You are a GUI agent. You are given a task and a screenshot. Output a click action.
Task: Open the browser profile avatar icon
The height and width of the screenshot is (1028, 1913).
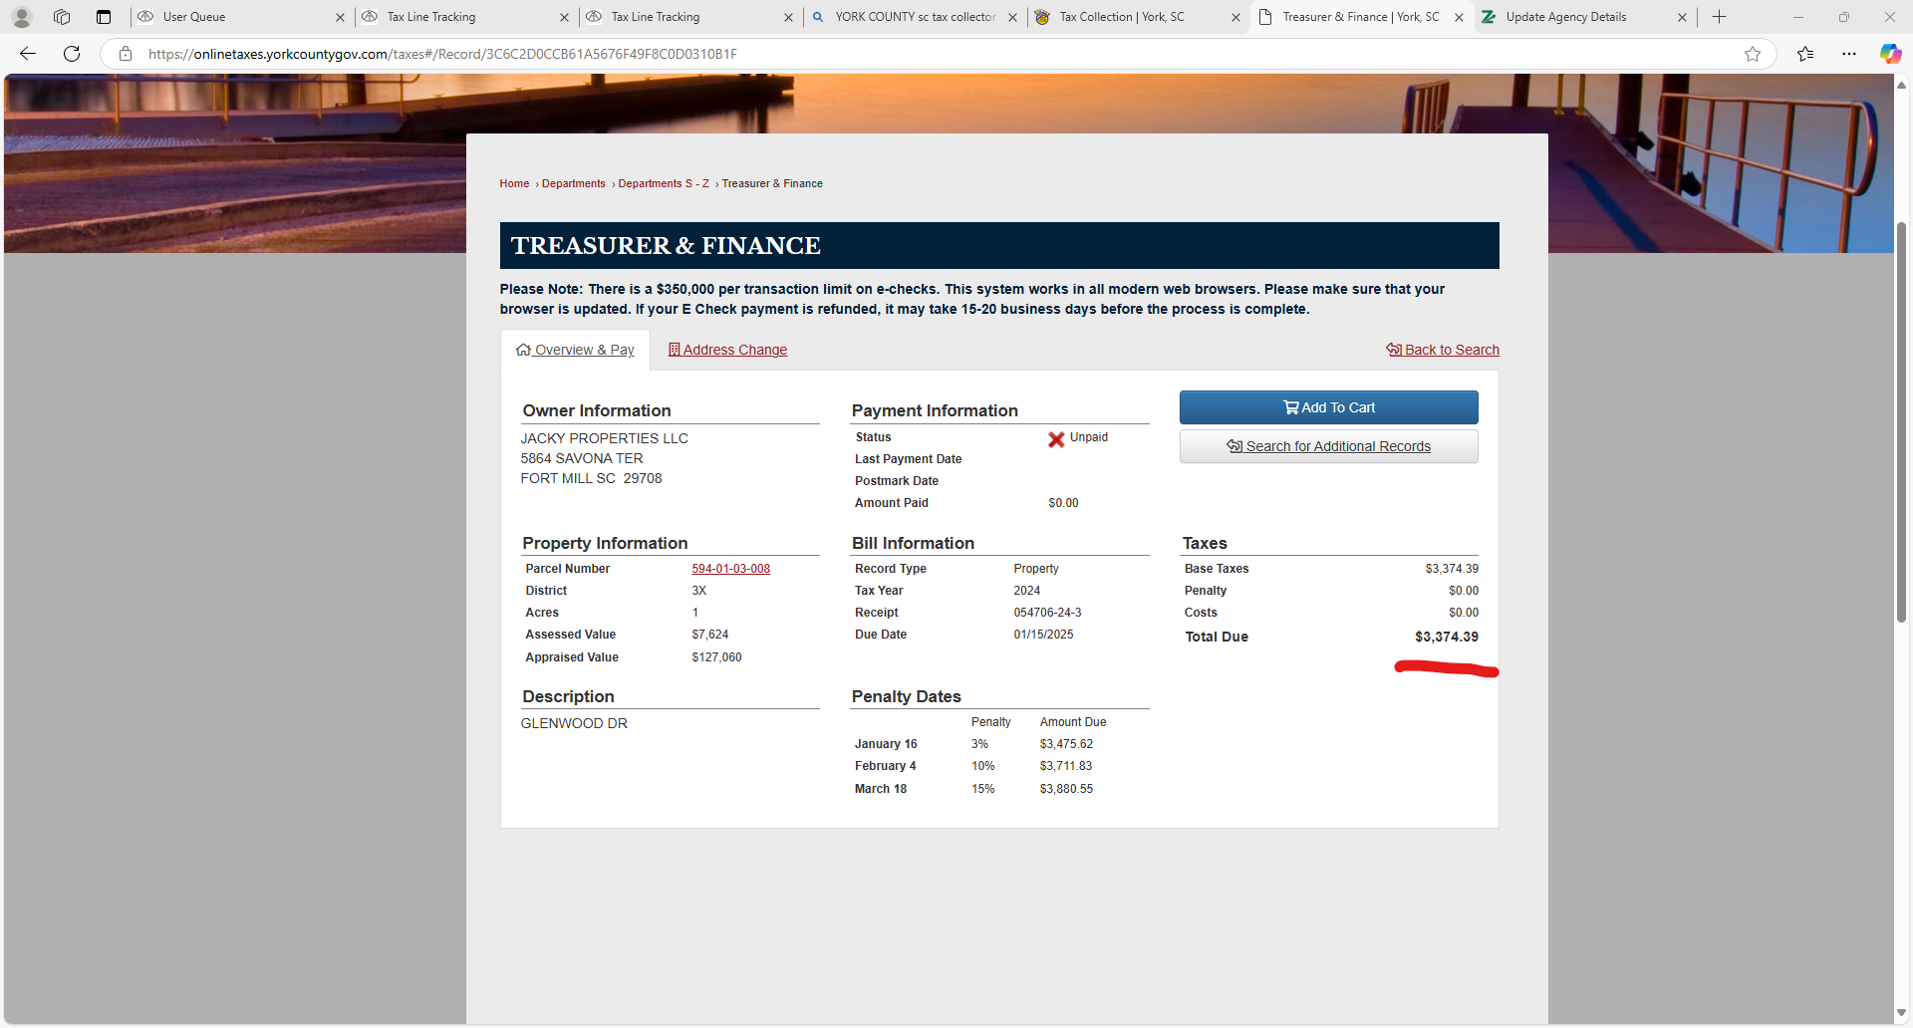click(x=22, y=17)
